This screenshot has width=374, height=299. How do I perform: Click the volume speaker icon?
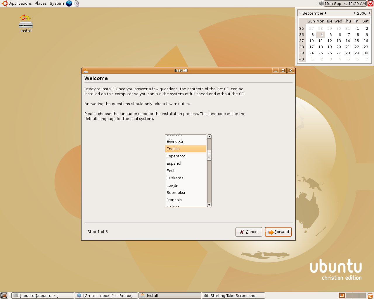click(321, 4)
